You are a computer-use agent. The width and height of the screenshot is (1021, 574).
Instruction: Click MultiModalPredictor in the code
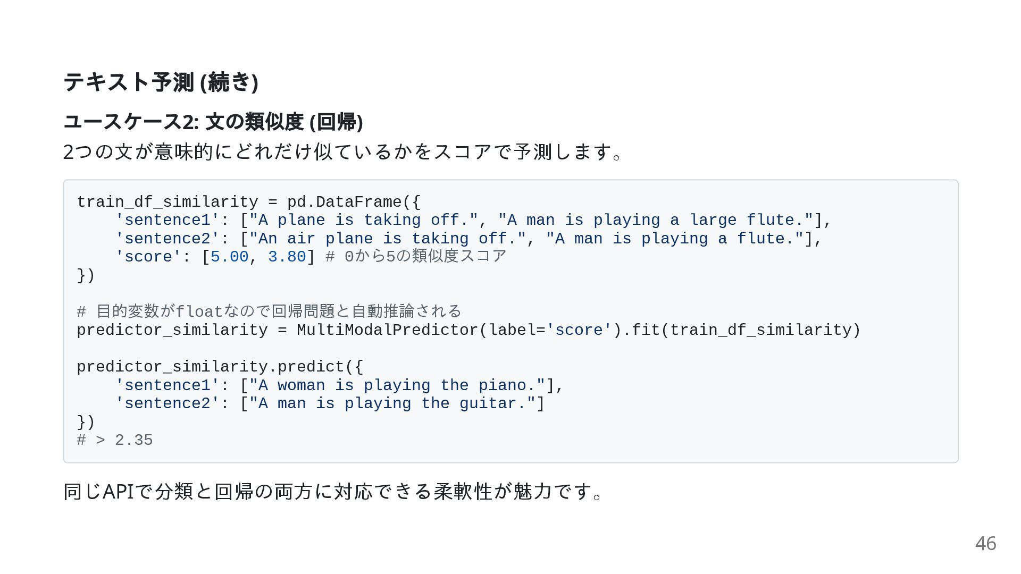click(x=388, y=330)
